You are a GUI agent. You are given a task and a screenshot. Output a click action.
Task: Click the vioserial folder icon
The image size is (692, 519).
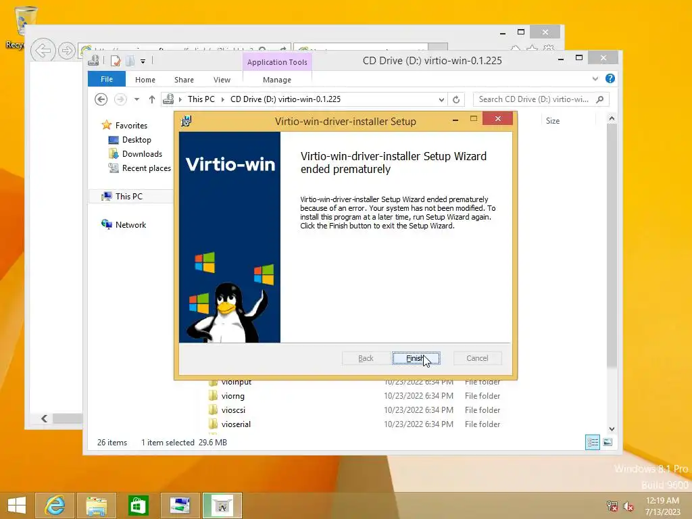(213, 424)
